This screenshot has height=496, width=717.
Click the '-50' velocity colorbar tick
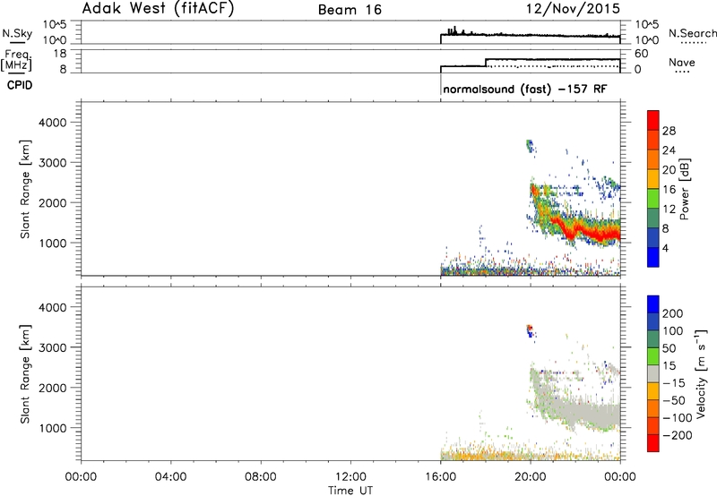674,400
